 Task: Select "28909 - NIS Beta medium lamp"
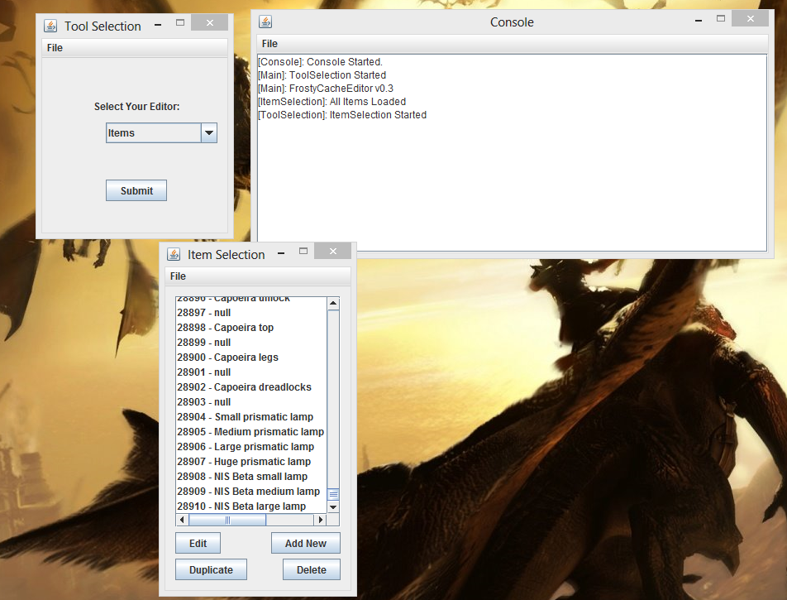point(251,492)
